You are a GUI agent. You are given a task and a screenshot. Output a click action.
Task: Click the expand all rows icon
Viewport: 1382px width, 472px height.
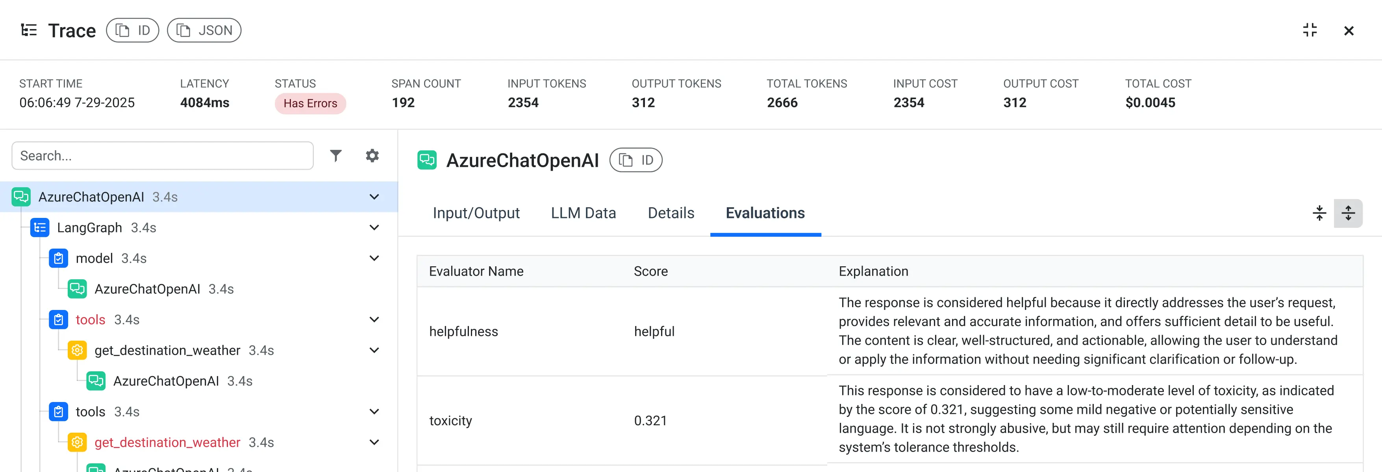point(1348,213)
